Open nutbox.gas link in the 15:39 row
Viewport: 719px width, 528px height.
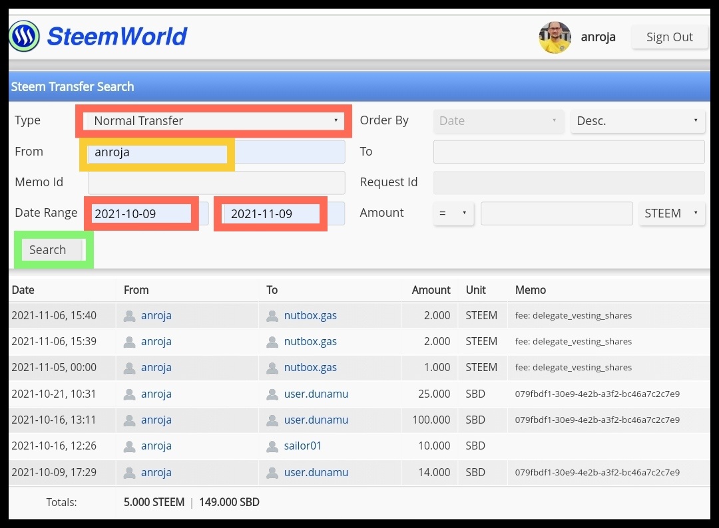[x=310, y=342]
